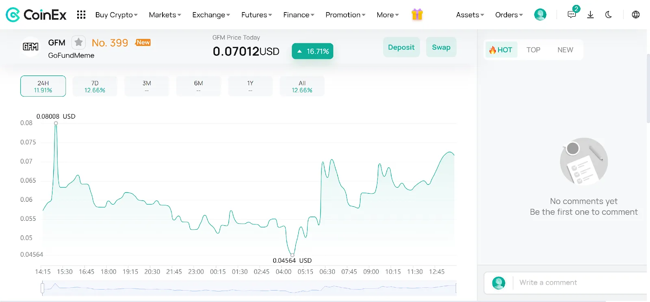Click the CoinEx logo

pos(36,15)
